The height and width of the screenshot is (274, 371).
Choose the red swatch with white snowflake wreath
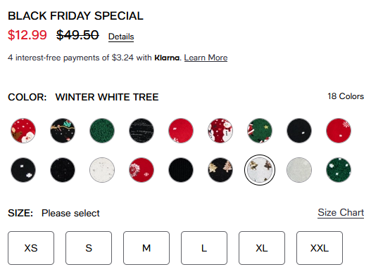tap(142, 170)
